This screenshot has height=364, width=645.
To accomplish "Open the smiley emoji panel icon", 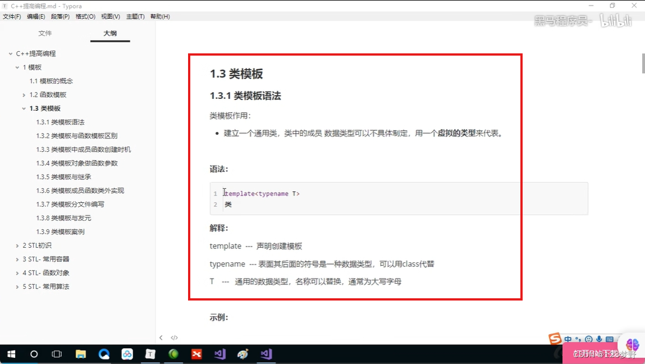I will pyautogui.click(x=588, y=339).
